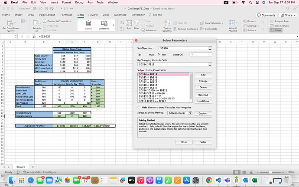This screenshot has height=187, width=299.
Task: Click the Save icon in title bar
Action: pos(46,9)
